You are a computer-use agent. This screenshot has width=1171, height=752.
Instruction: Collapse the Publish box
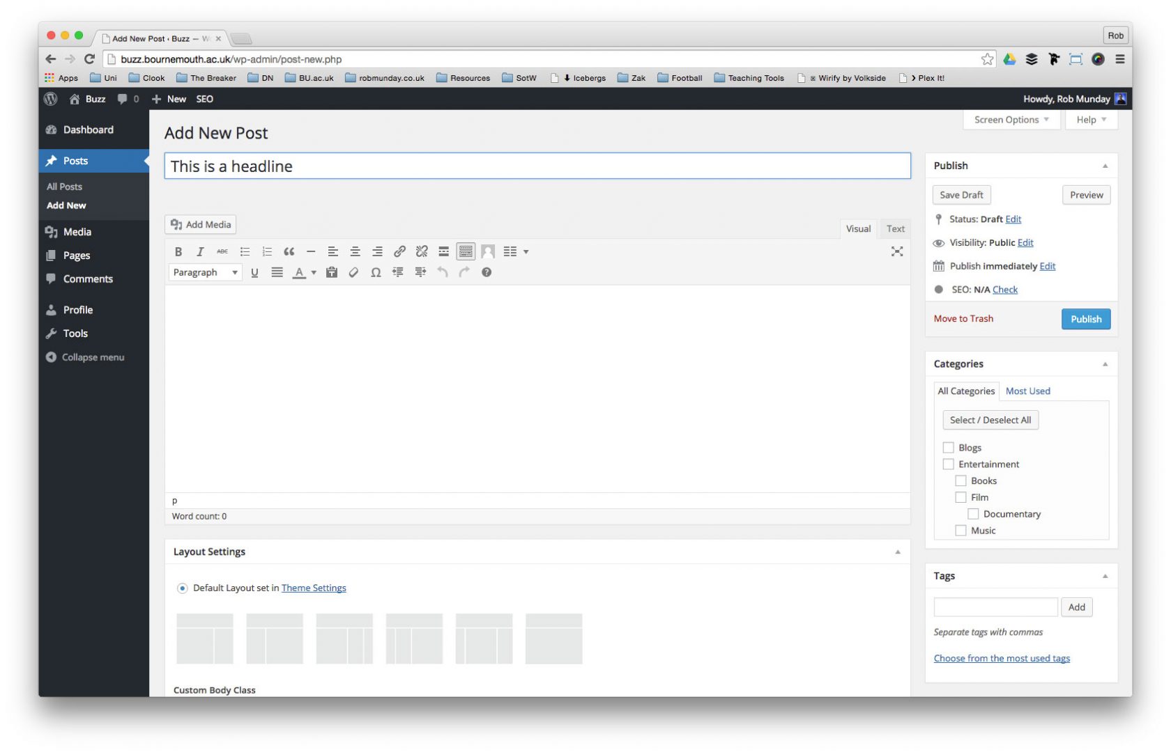[1105, 166]
